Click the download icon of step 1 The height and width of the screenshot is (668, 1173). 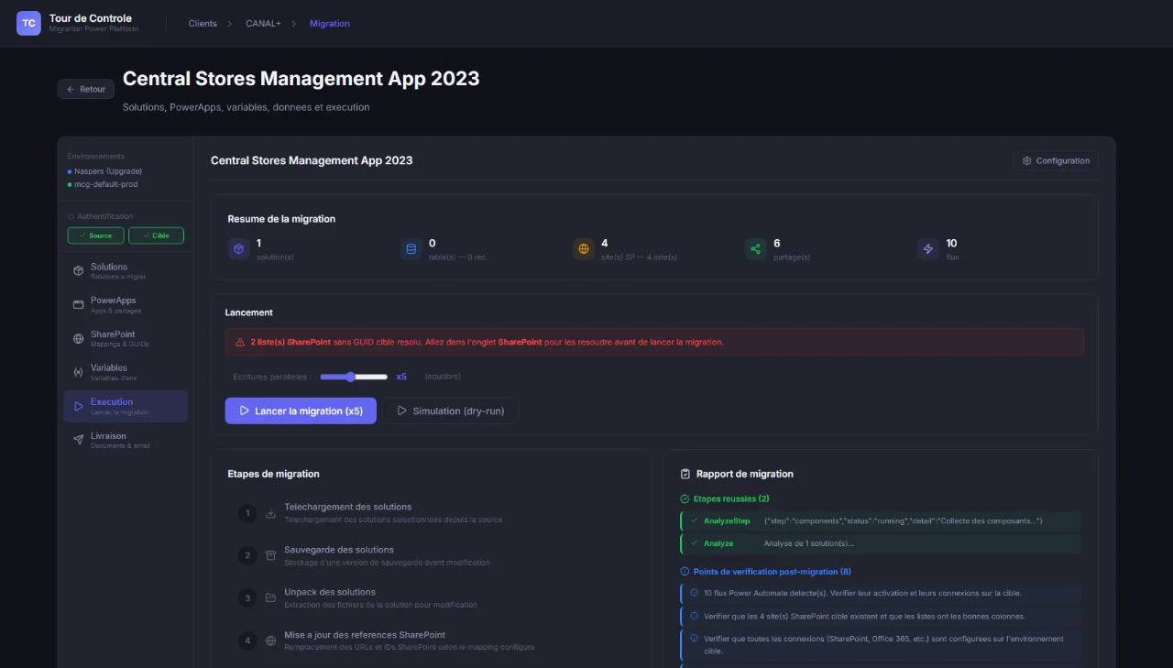(x=270, y=513)
